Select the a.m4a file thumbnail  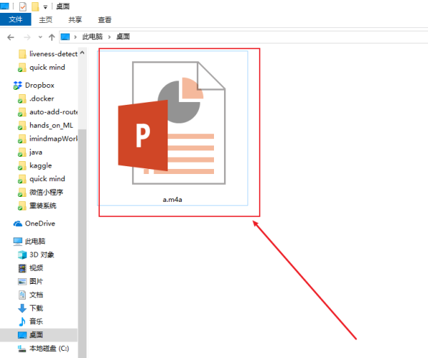click(173, 128)
